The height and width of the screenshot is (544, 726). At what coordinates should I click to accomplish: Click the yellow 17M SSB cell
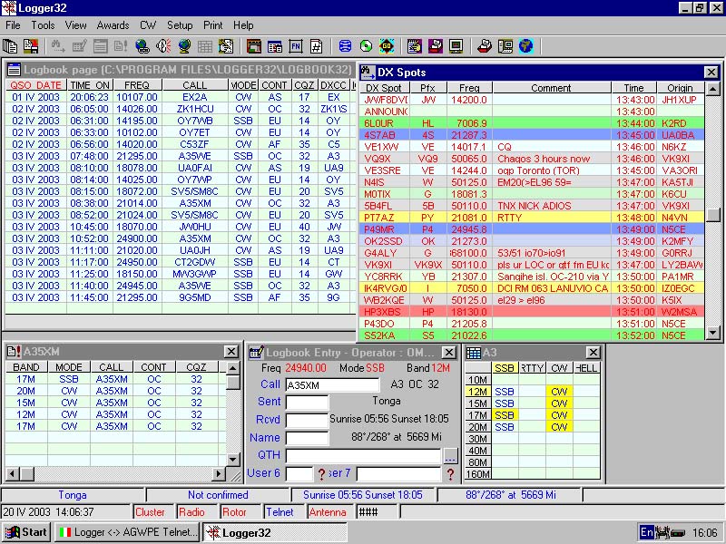(505, 415)
